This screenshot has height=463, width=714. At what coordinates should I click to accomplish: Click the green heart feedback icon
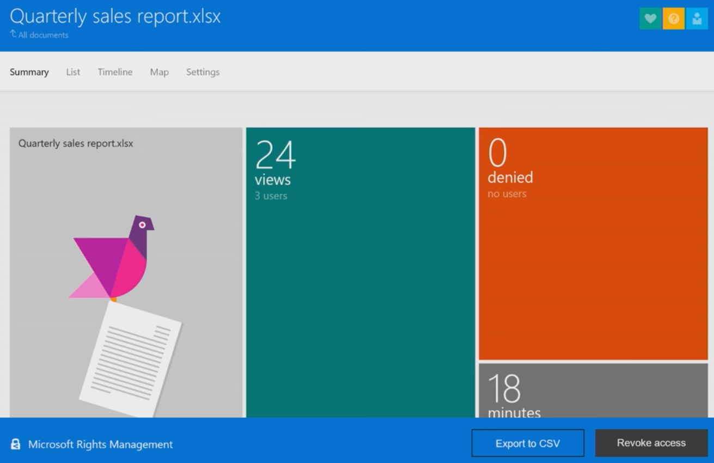[x=650, y=19]
